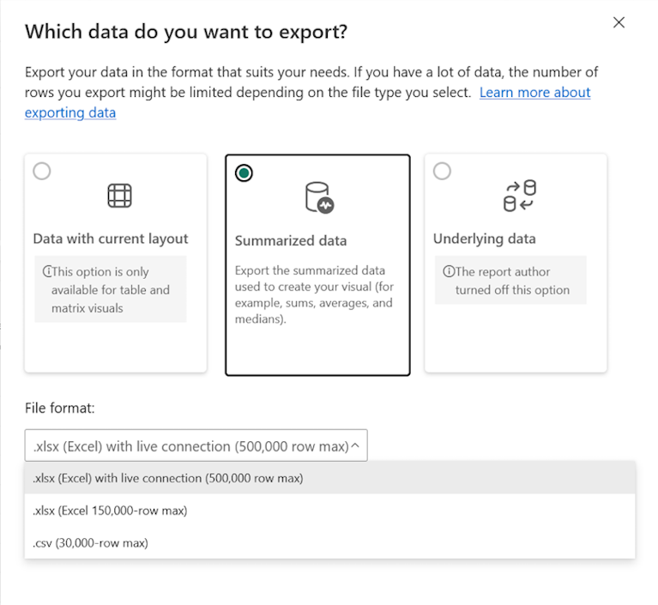
Task: Collapse the File format dropdown chevron
Action: click(x=355, y=445)
